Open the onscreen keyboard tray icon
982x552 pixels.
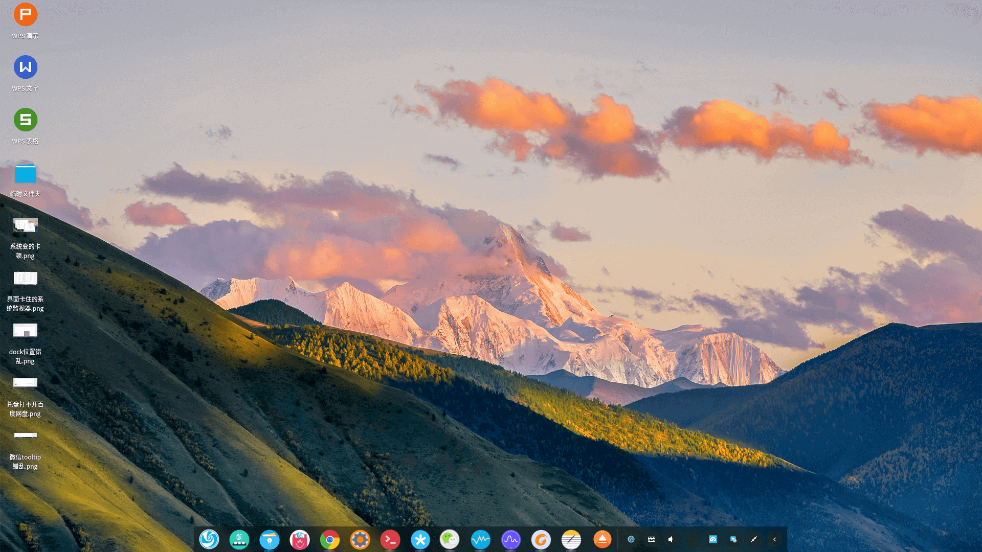(x=652, y=539)
